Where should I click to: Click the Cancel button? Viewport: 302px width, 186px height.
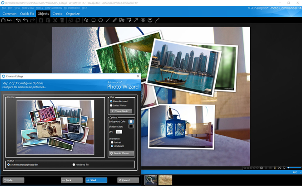point(128,180)
